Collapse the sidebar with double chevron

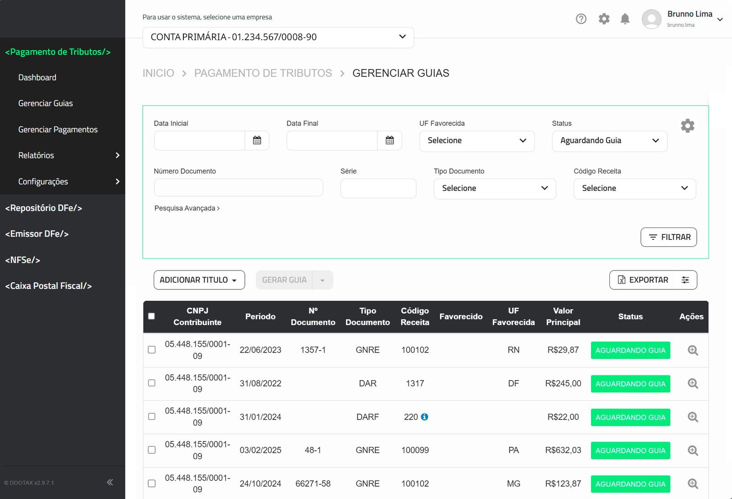[x=110, y=482]
